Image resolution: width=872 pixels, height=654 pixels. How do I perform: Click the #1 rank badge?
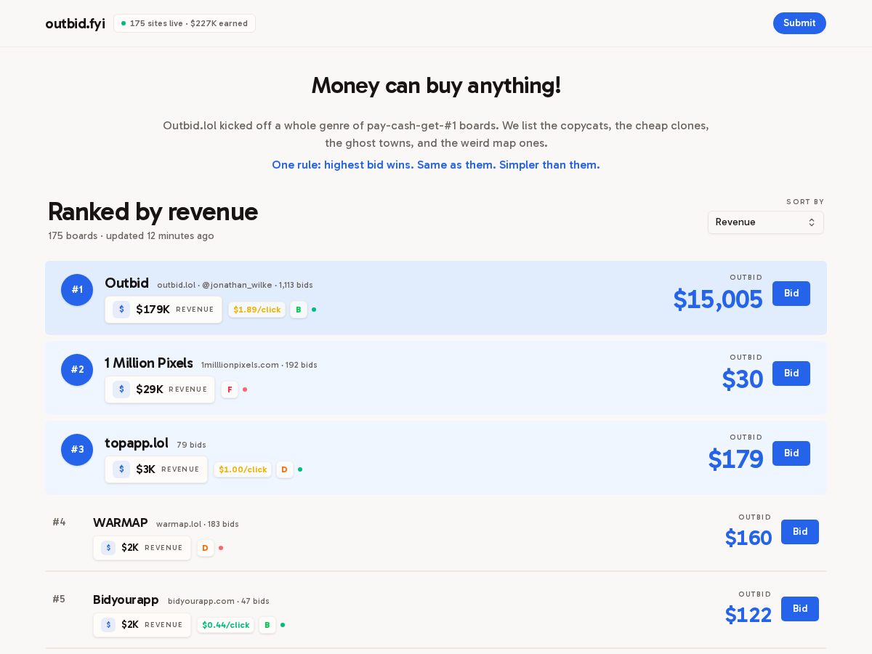[x=77, y=290]
